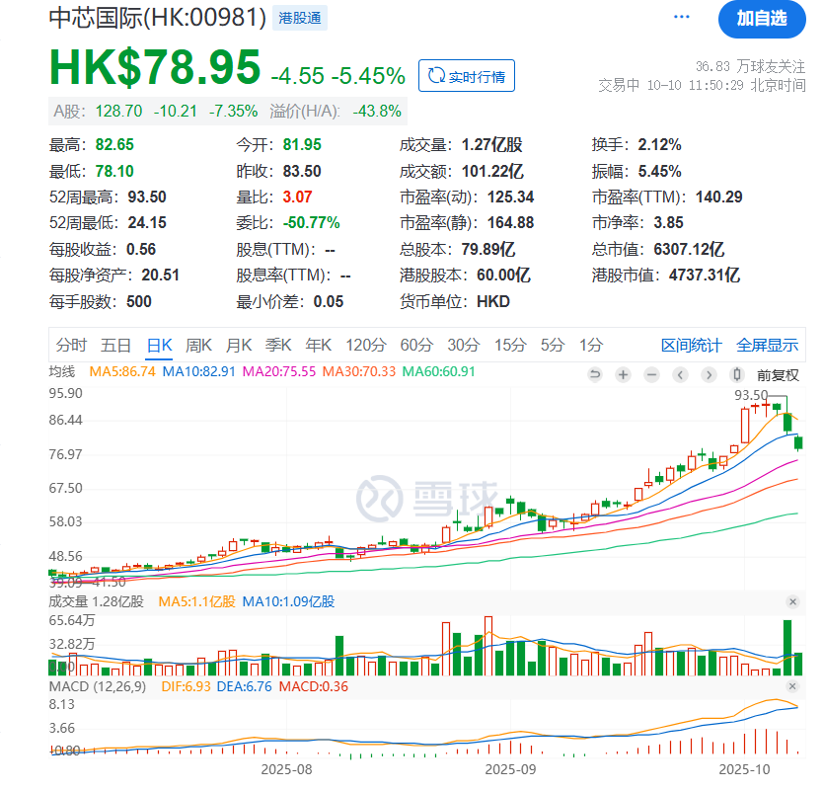Toggle the candlestick chart style icon
This screenshot has width=823, height=791.
(736, 374)
